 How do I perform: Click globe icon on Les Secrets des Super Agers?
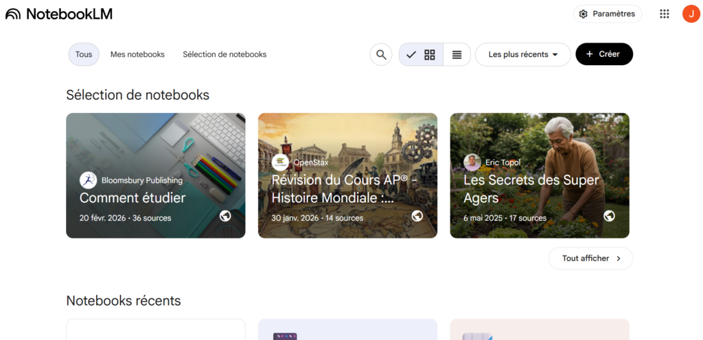(609, 216)
